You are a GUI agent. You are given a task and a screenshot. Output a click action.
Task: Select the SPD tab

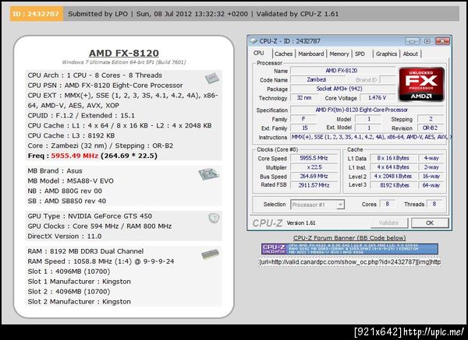(360, 54)
